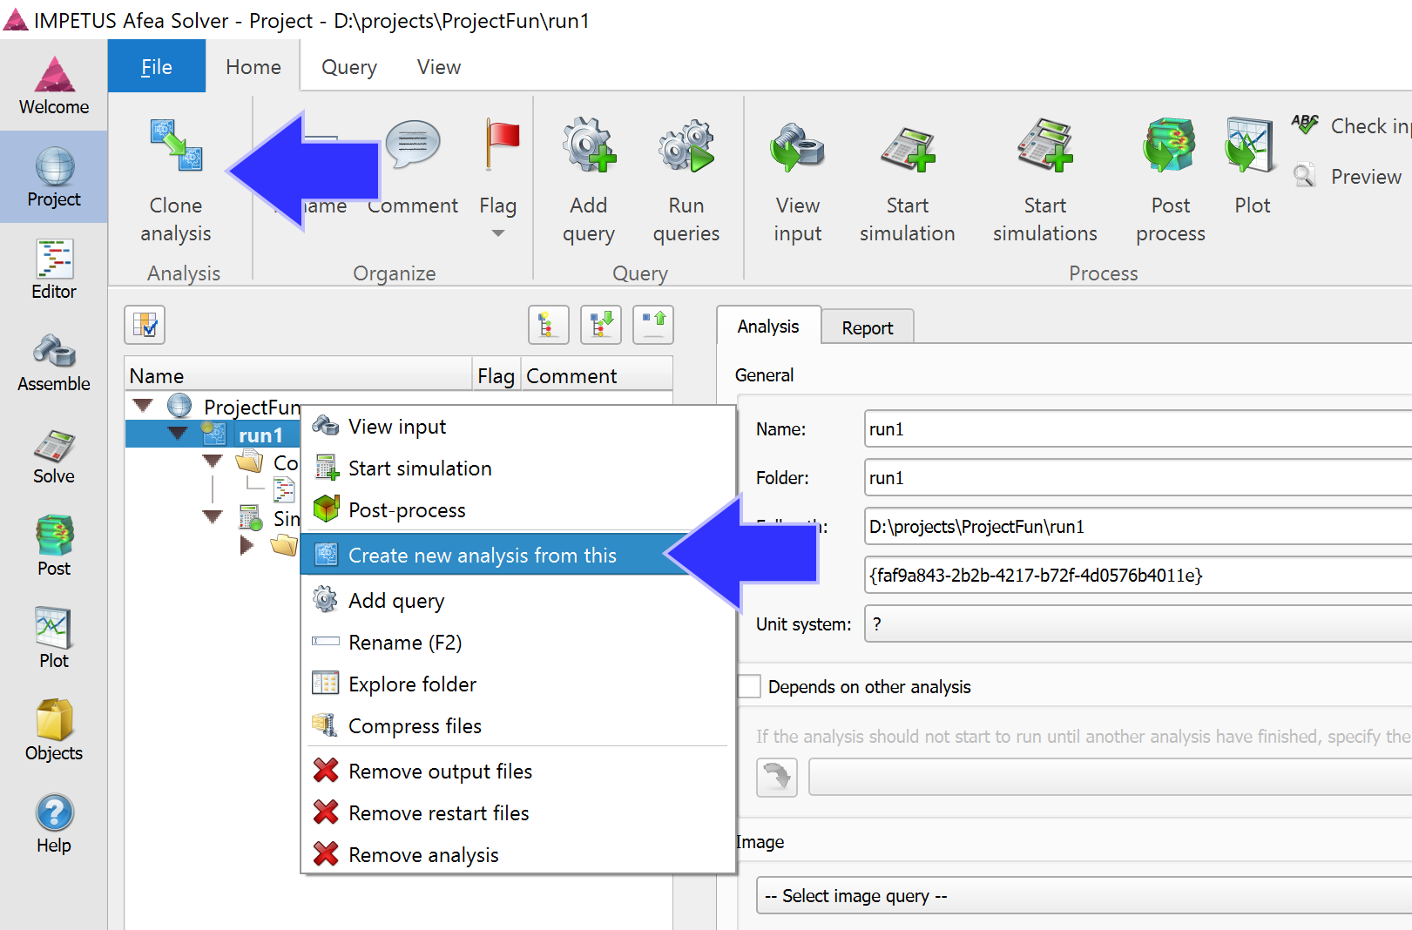Choose Add query in context menu
The image size is (1412, 930).
pos(517,600)
